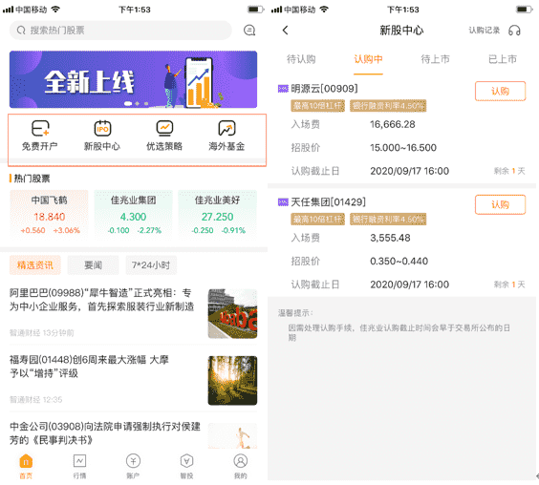Tap the 搜索热门股票 search field

120,31
